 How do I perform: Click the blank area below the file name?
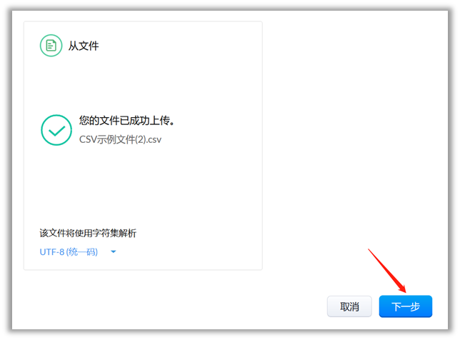[x=120, y=179]
